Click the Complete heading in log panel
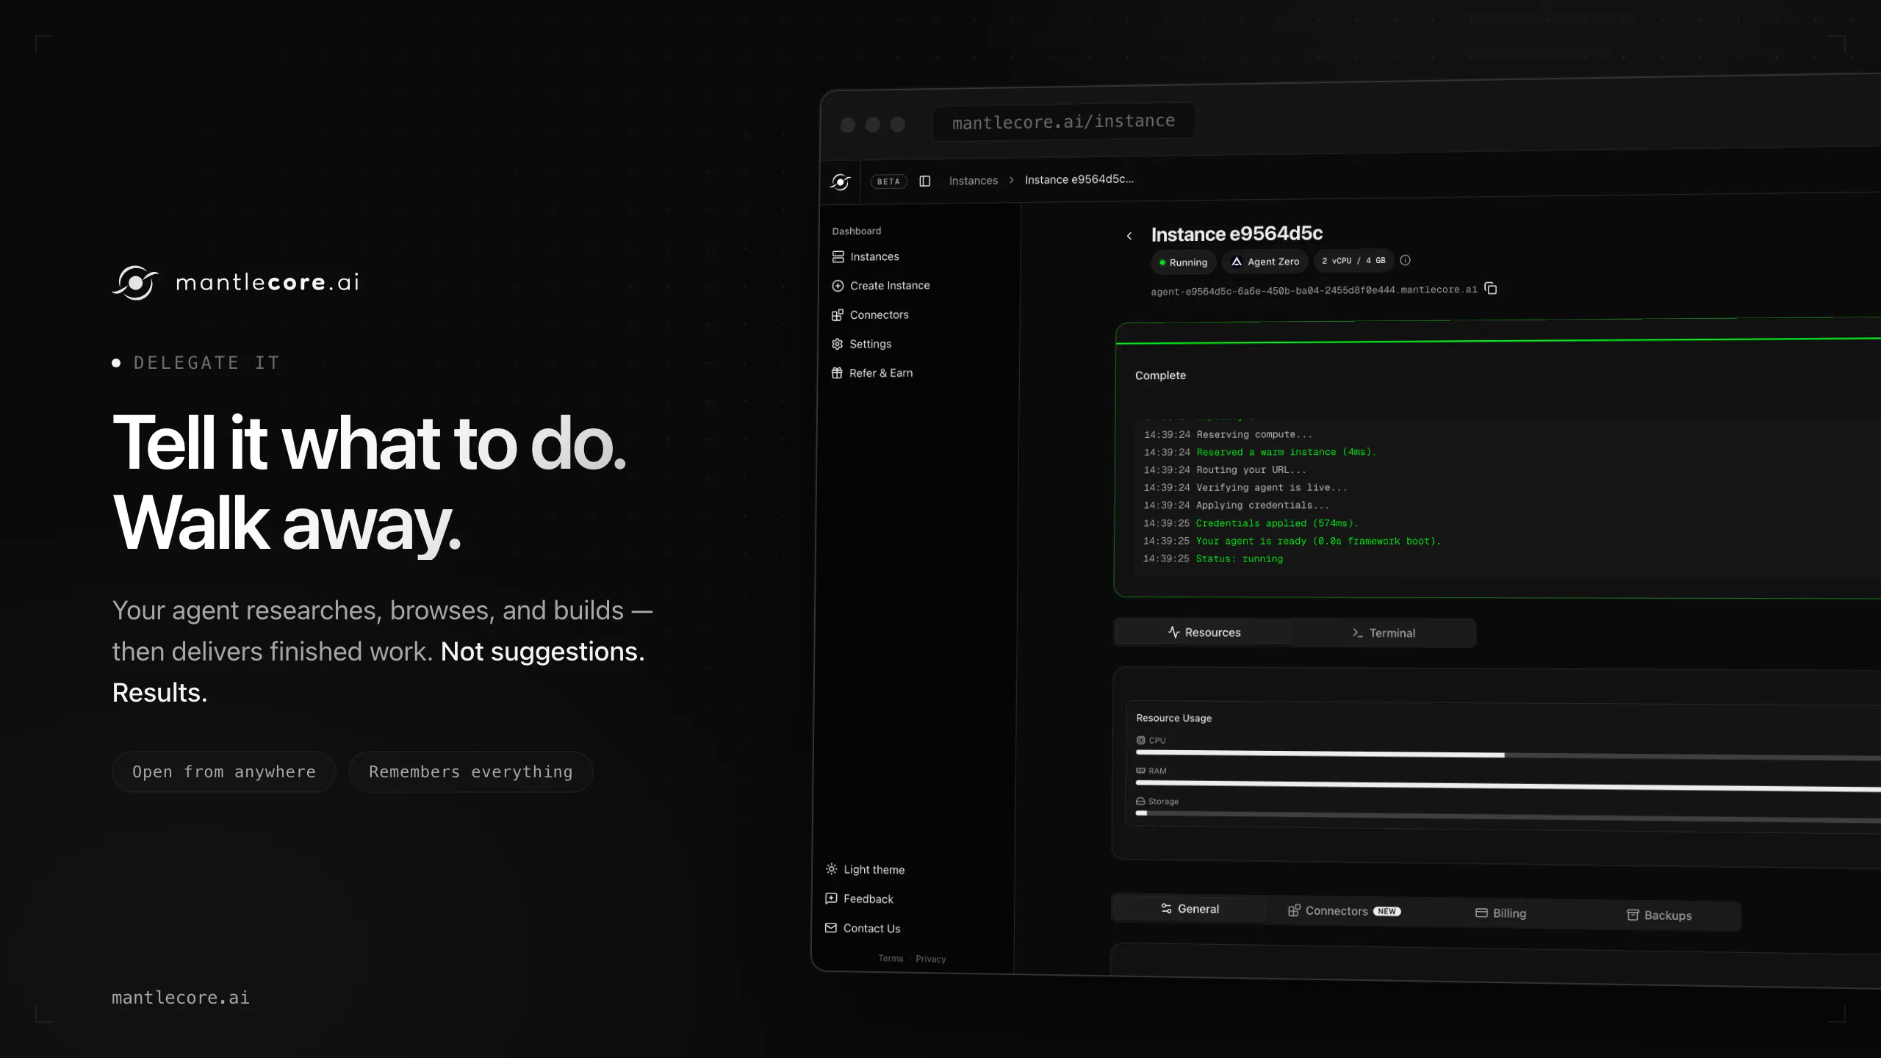This screenshot has height=1058, width=1881. 1160,375
